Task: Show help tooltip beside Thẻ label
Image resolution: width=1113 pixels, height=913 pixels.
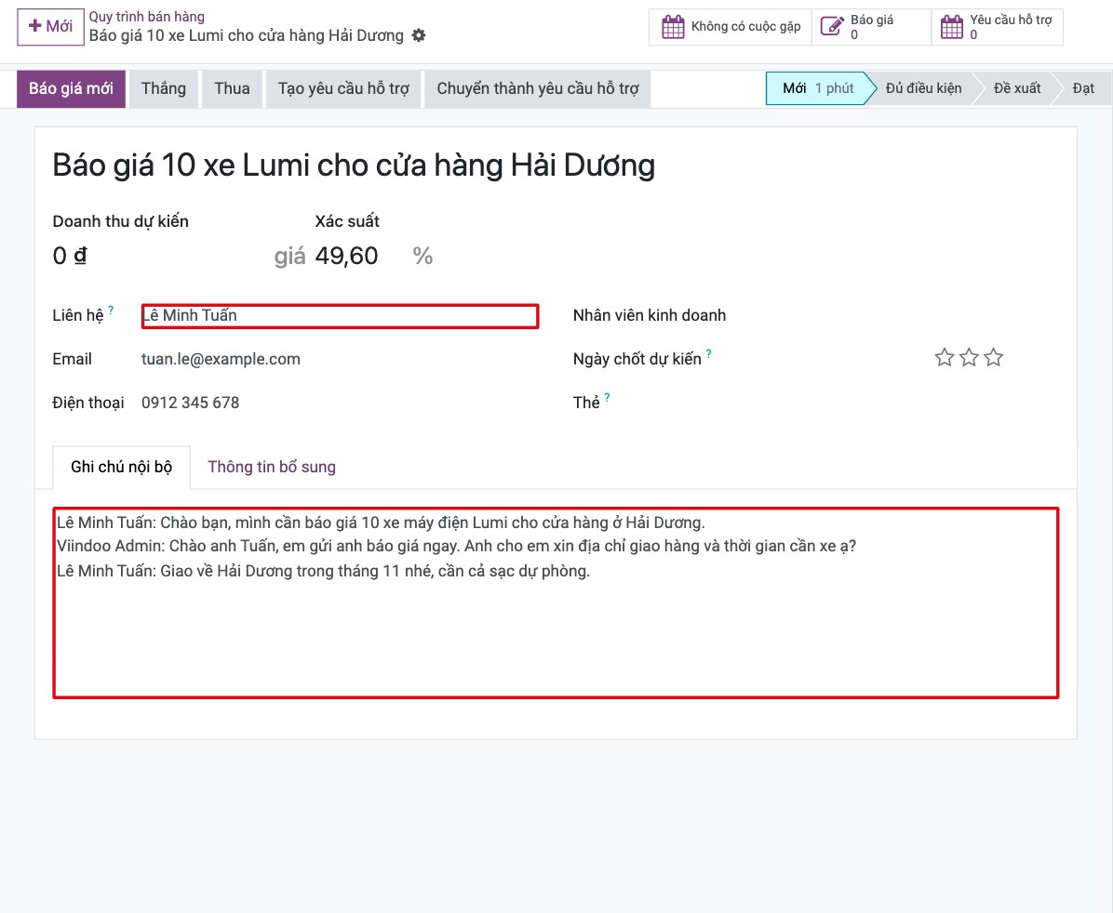Action: point(607,397)
